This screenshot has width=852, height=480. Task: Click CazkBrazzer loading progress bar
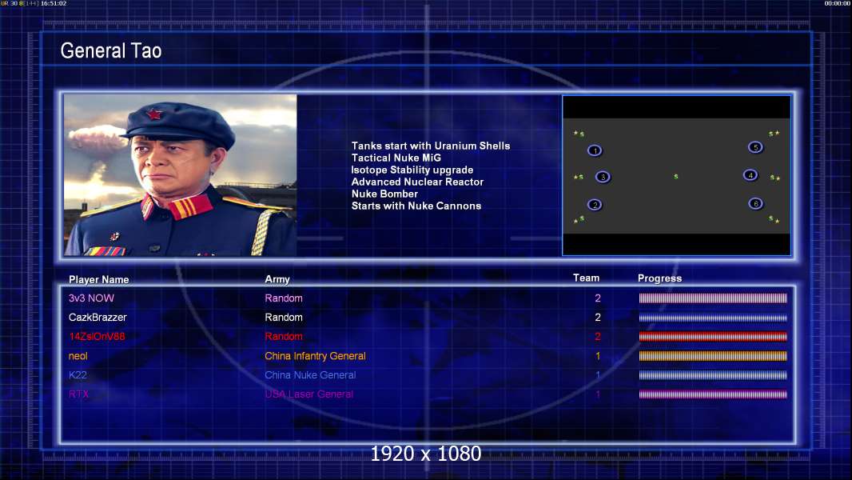point(713,318)
